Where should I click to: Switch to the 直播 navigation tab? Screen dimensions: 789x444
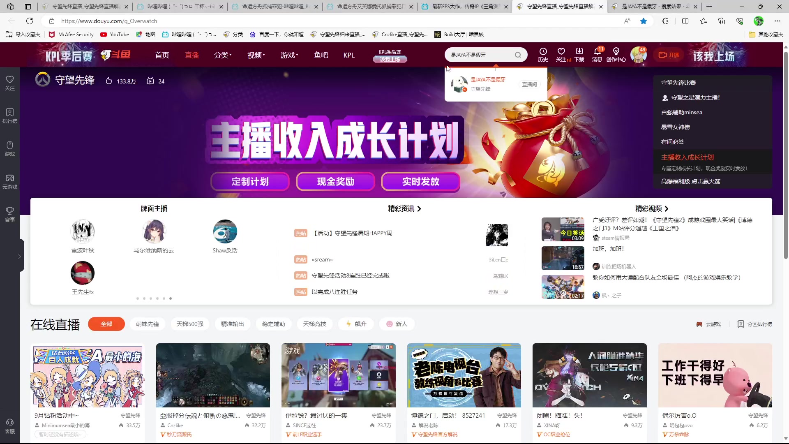191,55
